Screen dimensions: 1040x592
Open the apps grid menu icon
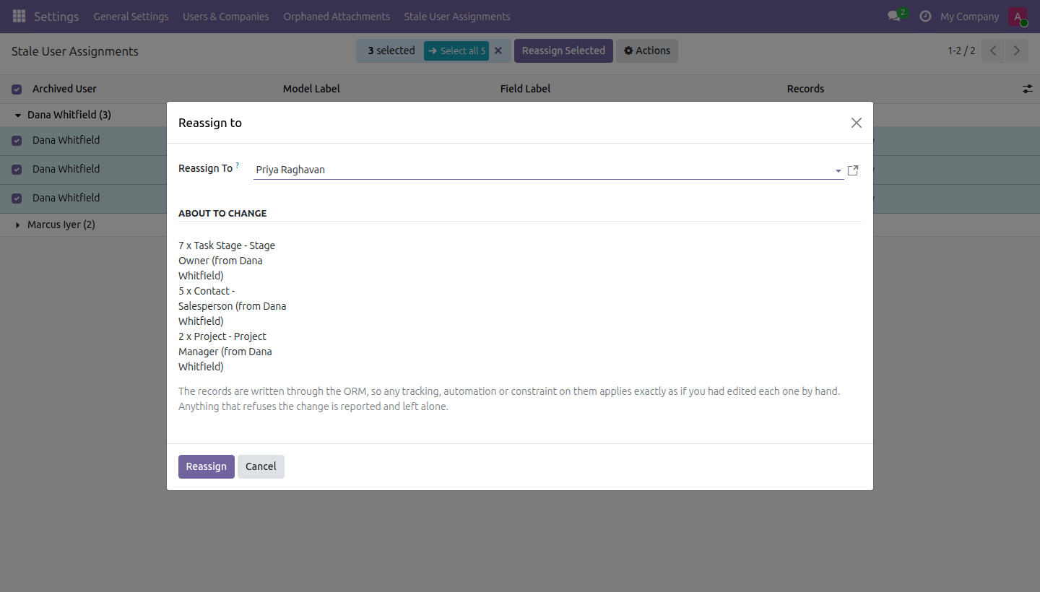[x=19, y=16]
